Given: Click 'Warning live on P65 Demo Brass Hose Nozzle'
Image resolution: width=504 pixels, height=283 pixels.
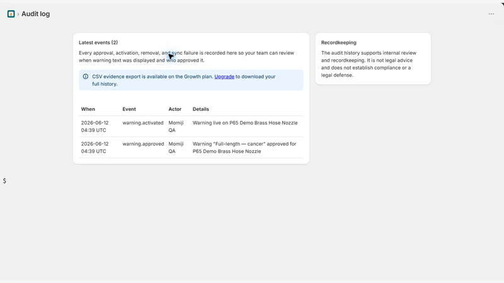Looking at the screenshot, I should pos(245,123).
